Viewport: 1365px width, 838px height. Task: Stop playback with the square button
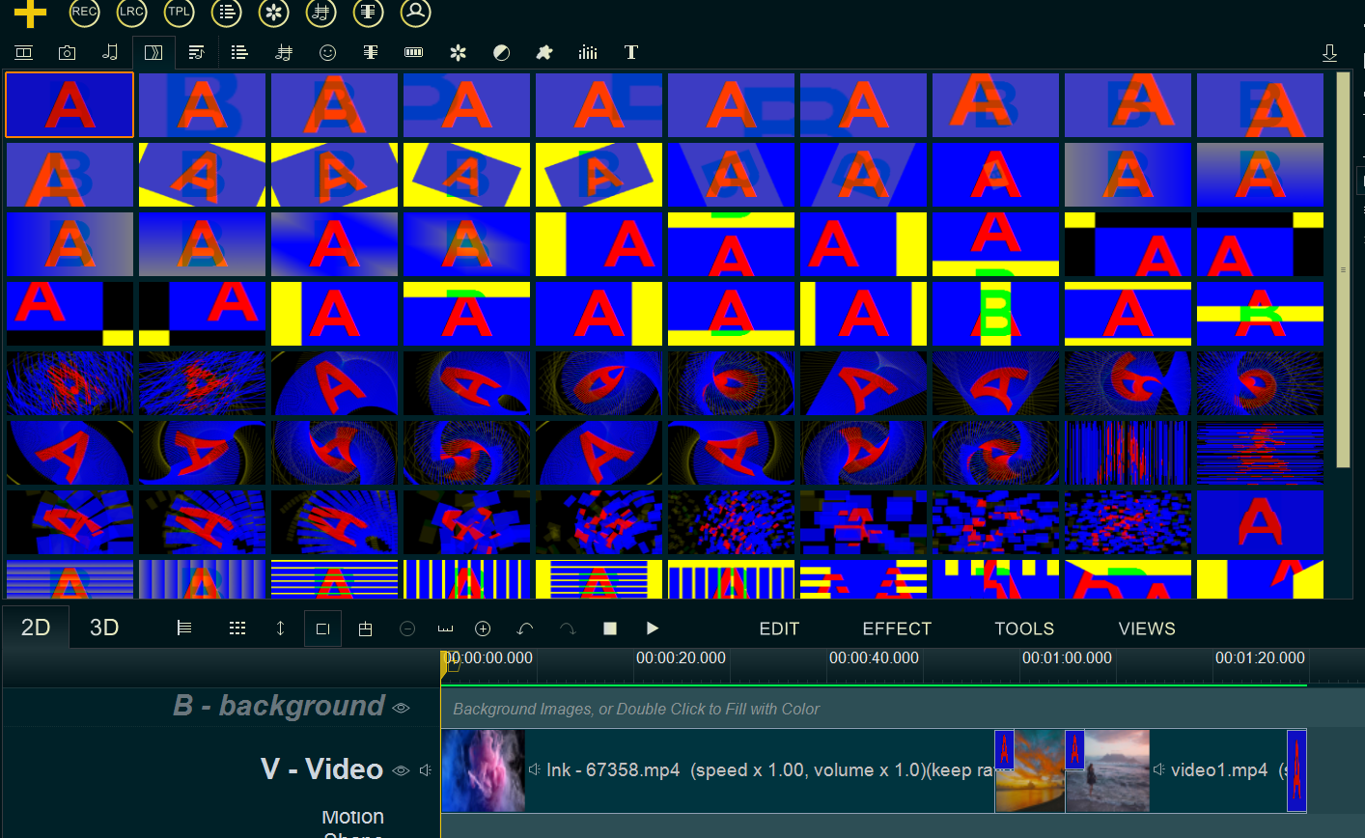610,628
